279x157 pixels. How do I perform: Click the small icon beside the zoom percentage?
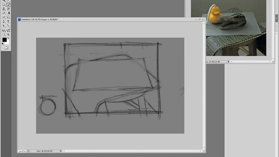point(28,151)
